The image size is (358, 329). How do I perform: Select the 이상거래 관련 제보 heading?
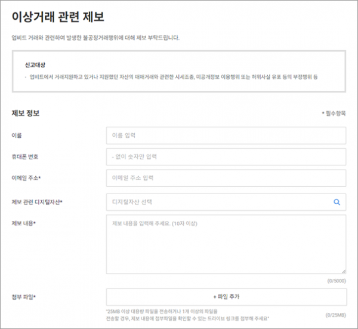[58, 17]
